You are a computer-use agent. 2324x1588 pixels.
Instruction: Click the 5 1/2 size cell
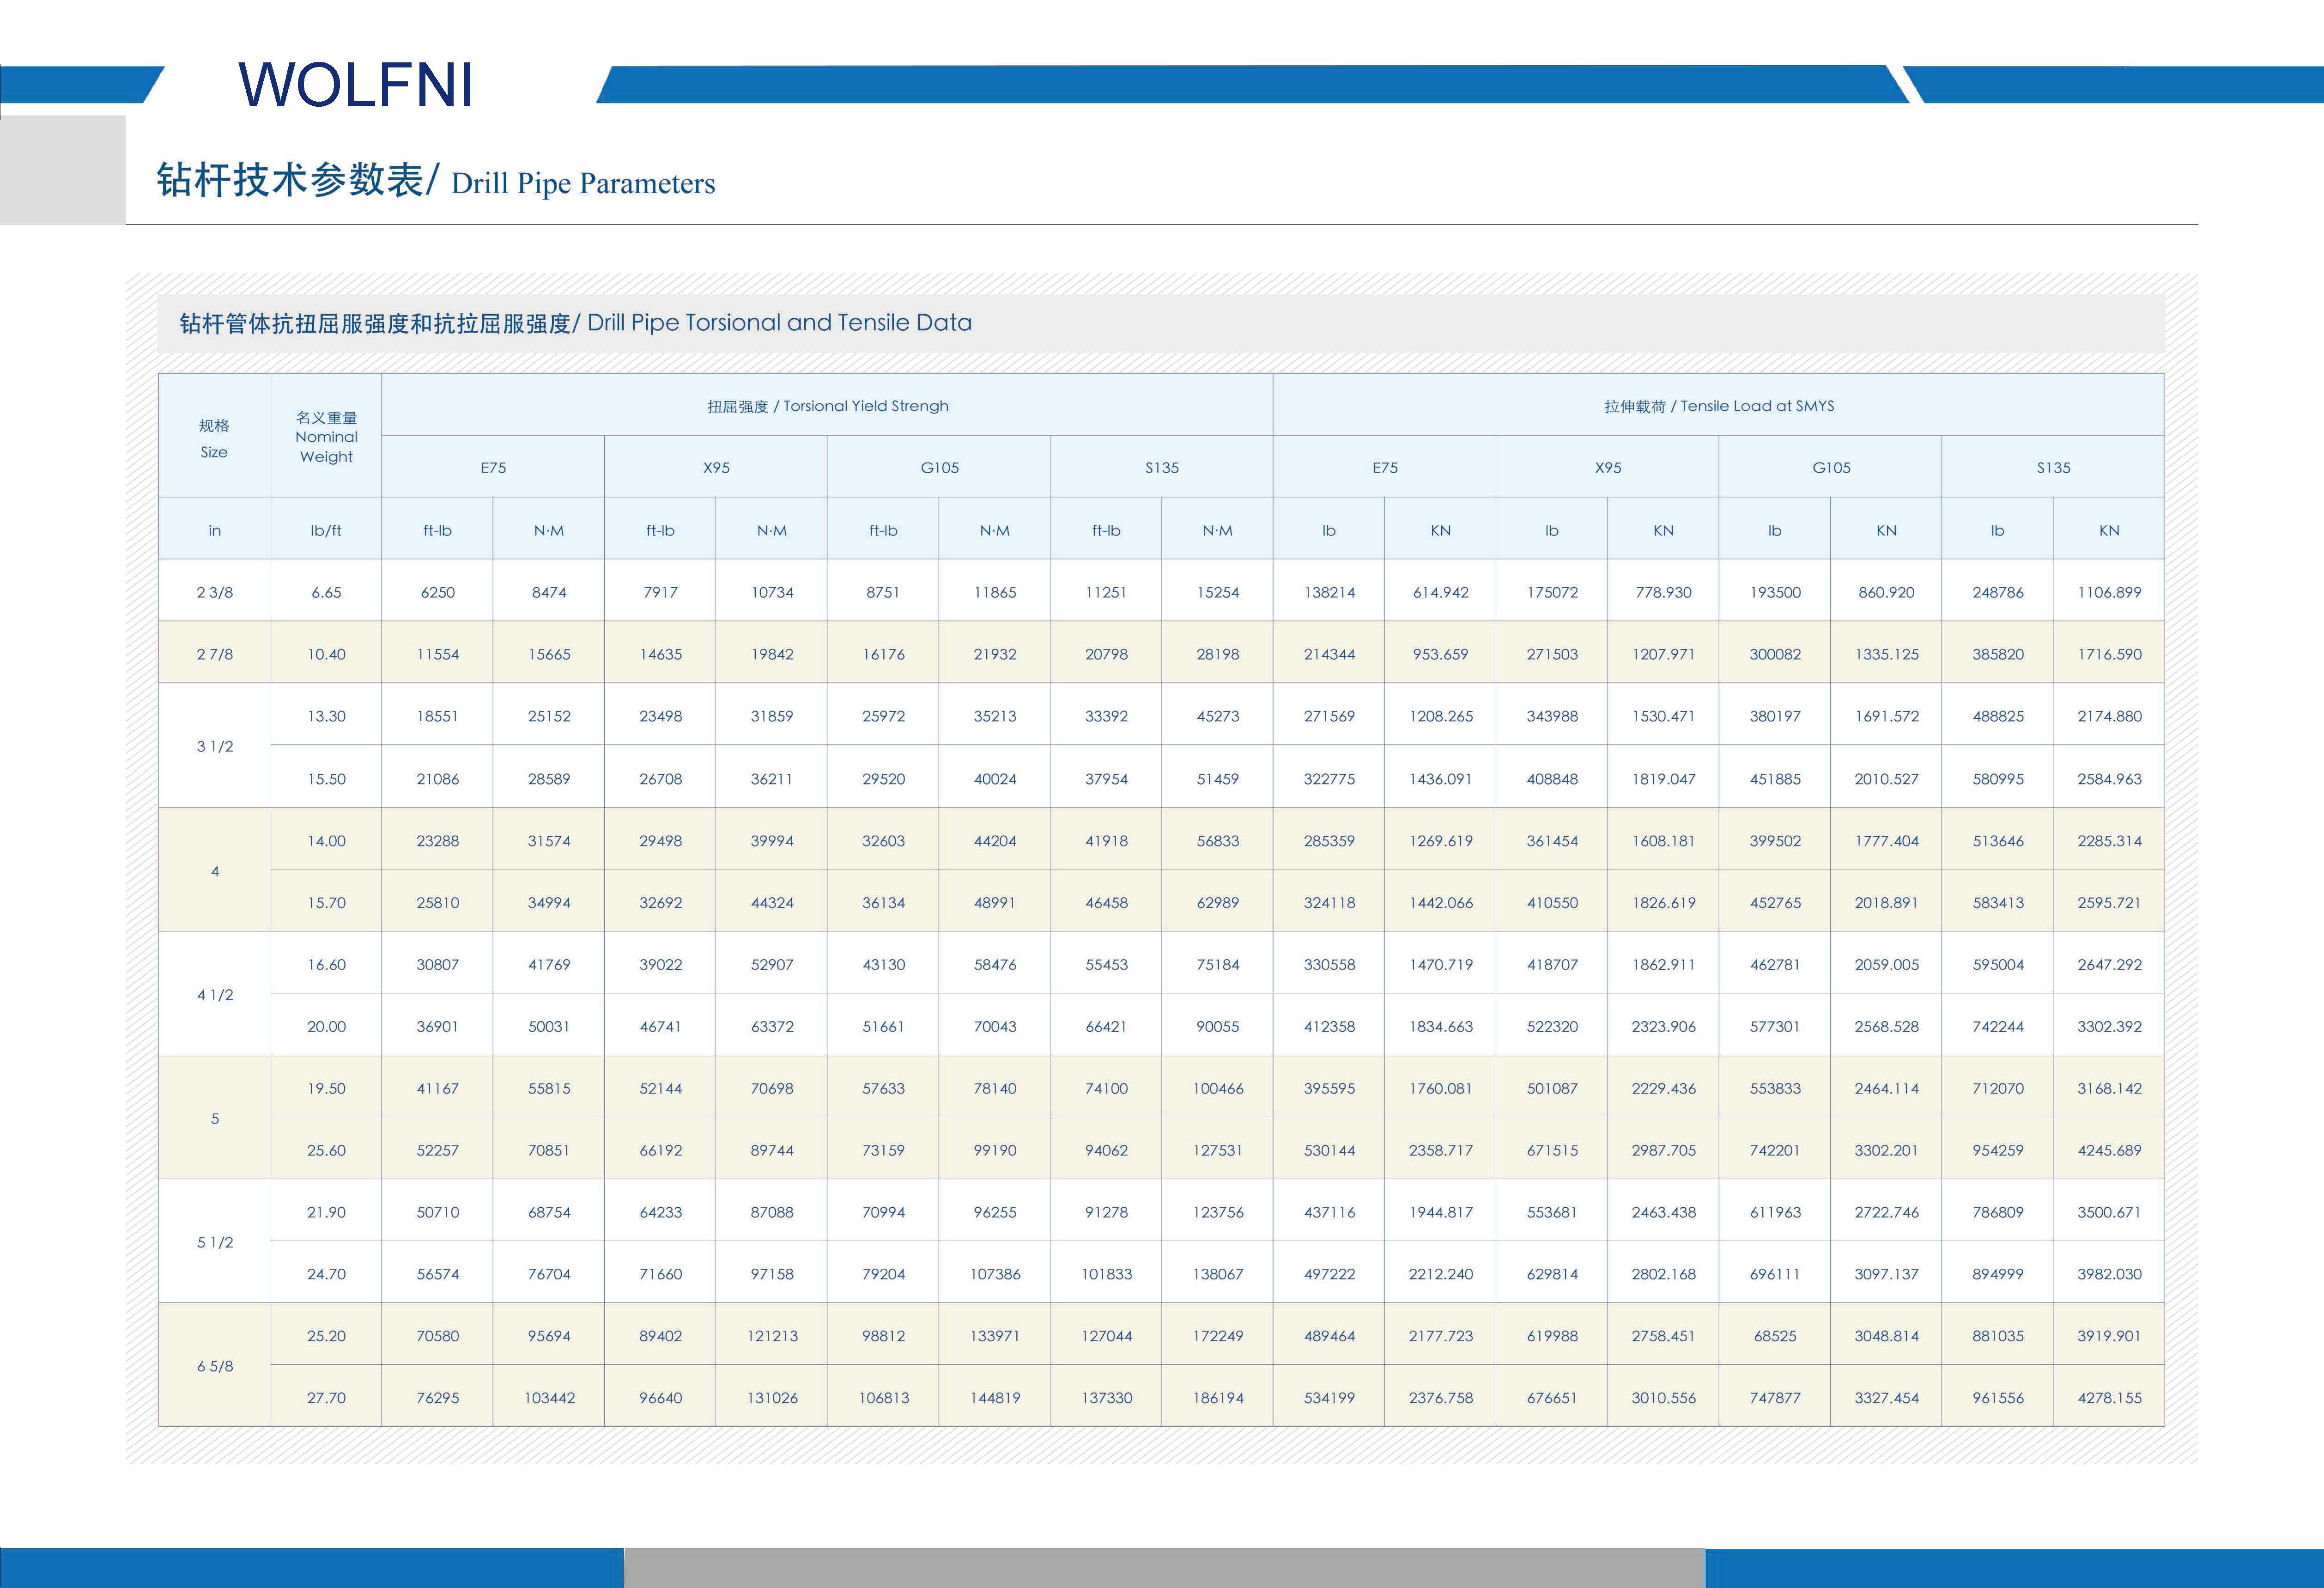214,1242
